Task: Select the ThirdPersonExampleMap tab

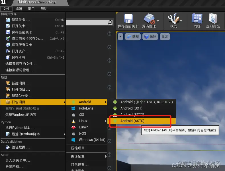Action: click(36, 2)
